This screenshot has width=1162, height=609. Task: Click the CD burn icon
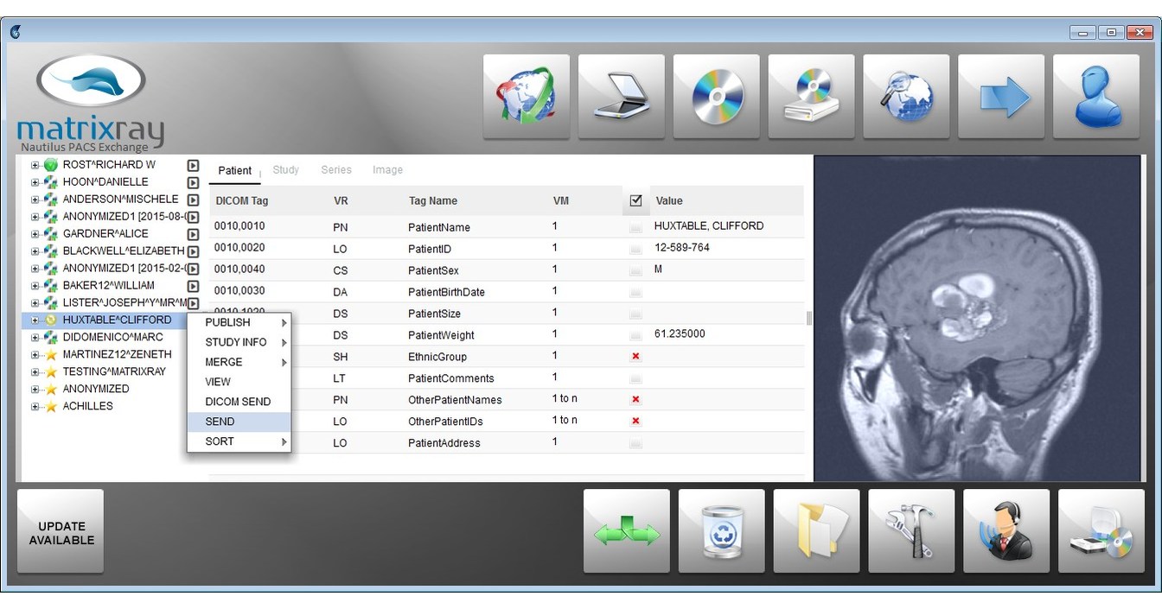pyautogui.click(x=716, y=95)
